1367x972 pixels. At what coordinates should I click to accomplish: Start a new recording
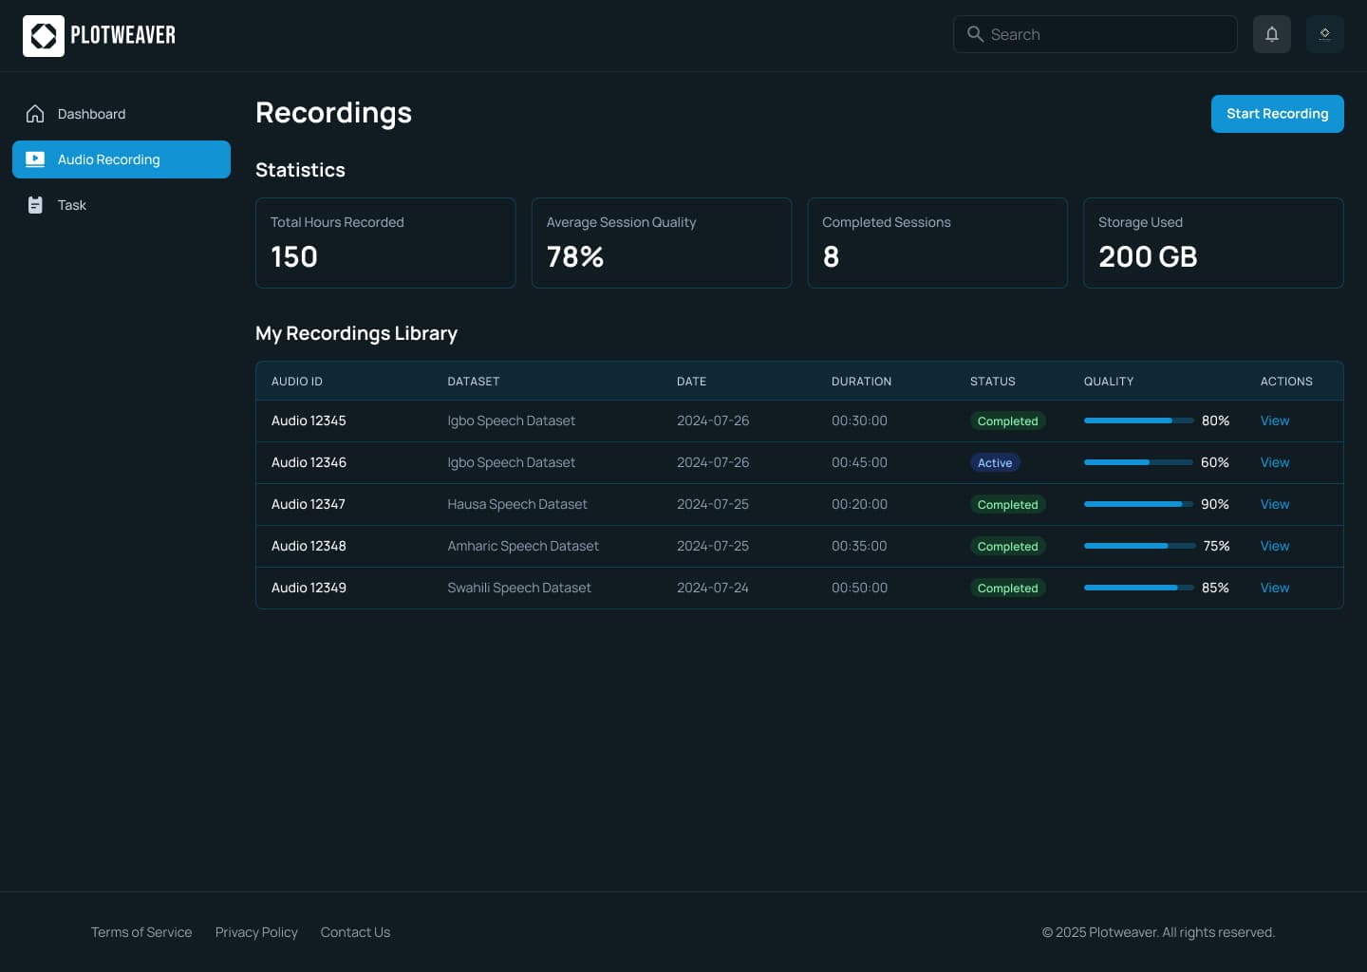(1278, 114)
